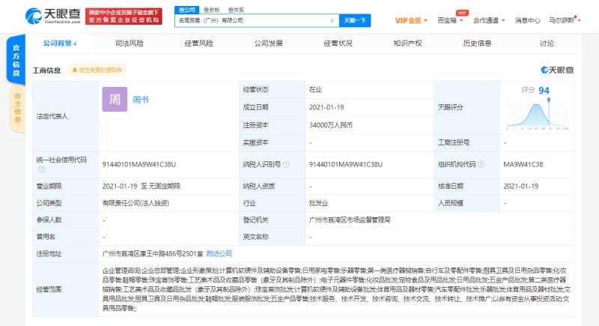Switch to the 经营风险 tab
Screen dimensions: 599x326
pyautogui.click(x=198, y=43)
